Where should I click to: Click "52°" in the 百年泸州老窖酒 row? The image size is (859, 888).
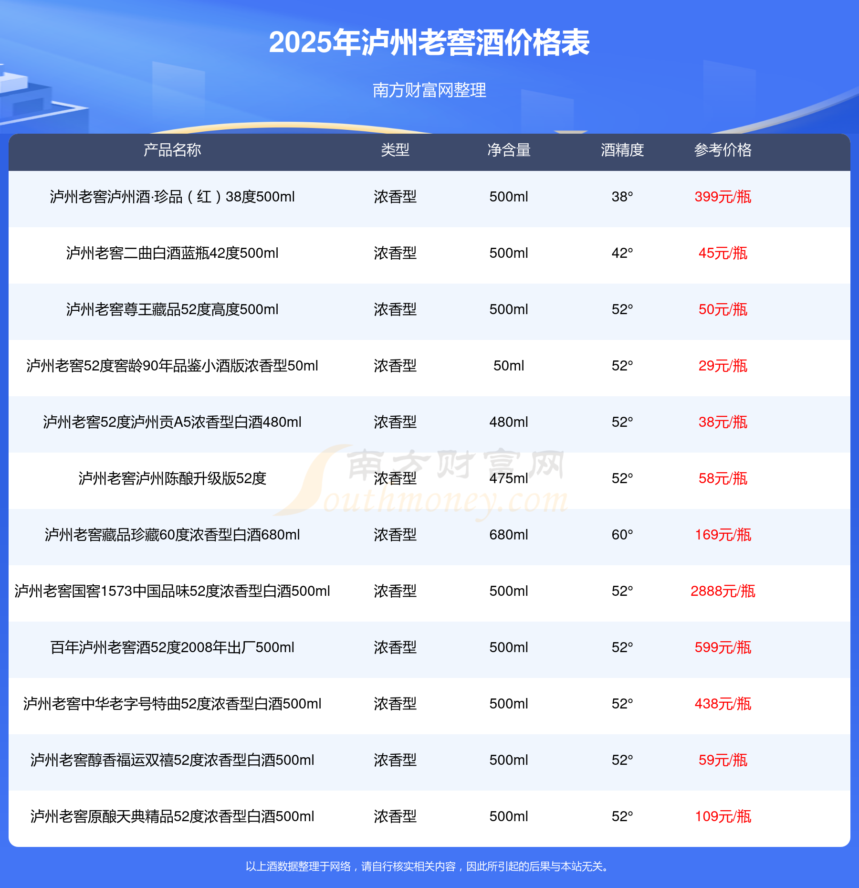click(x=622, y=647)
